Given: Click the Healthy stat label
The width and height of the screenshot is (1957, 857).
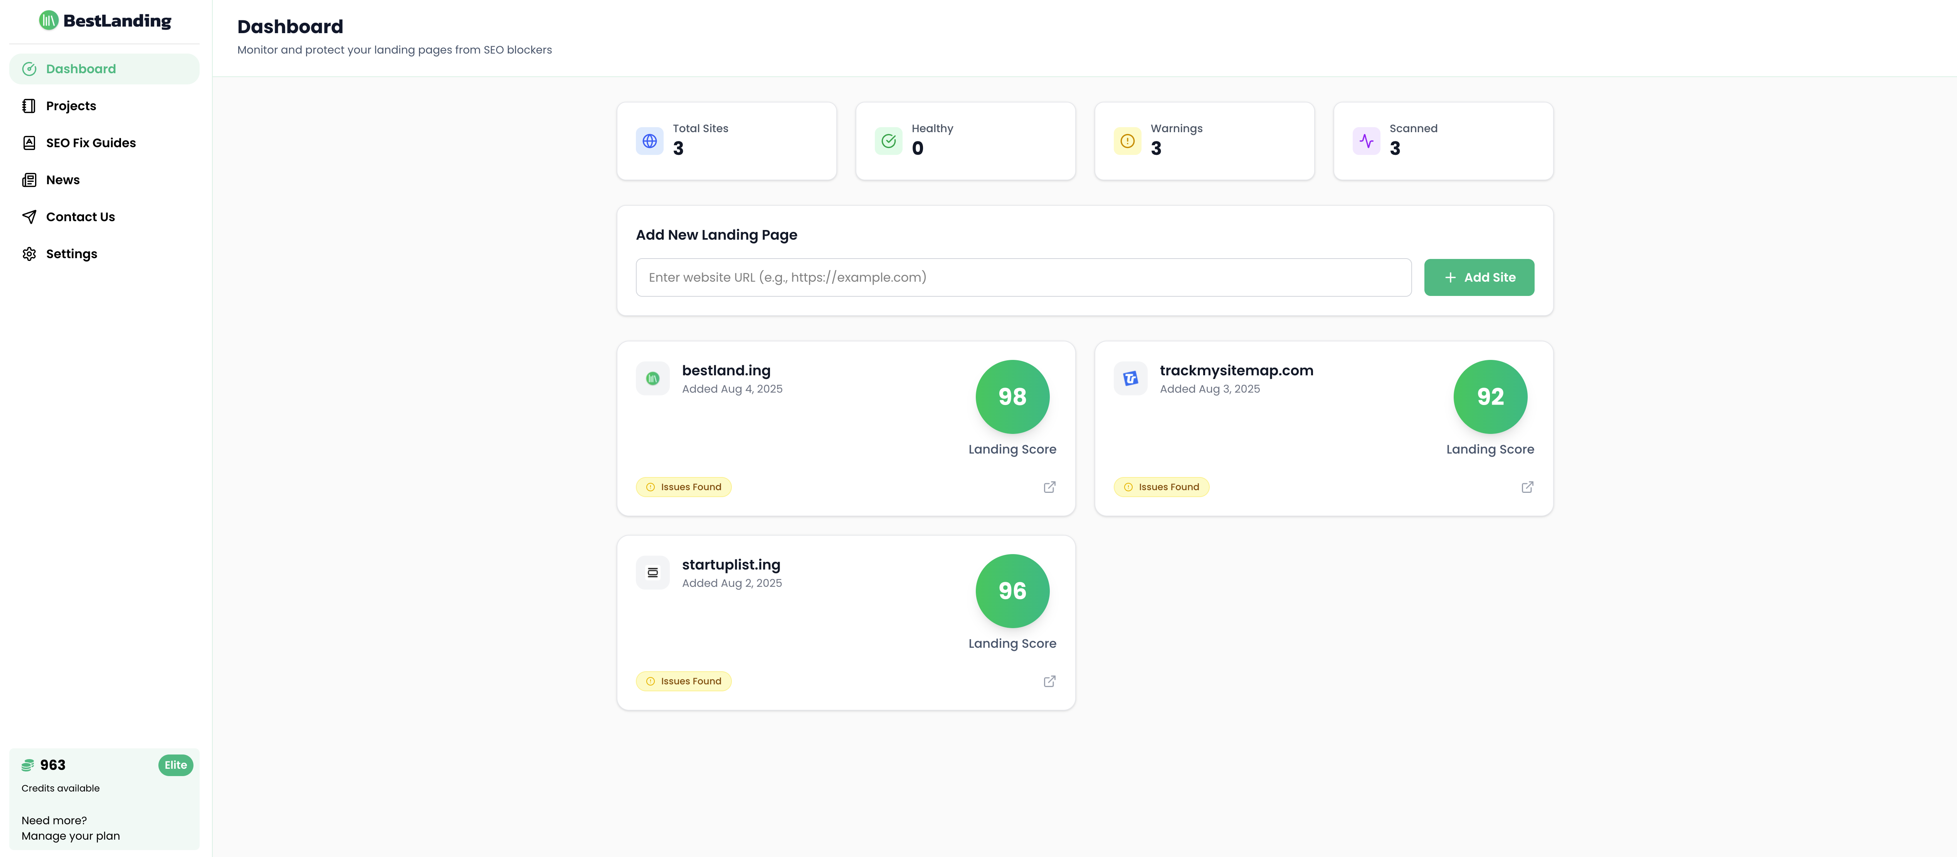Looking at the screenshot, I should pos(932,128).
